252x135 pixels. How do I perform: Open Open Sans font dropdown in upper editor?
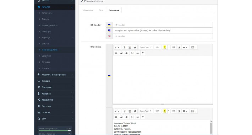pyautogui.click(x=146, y=47)
